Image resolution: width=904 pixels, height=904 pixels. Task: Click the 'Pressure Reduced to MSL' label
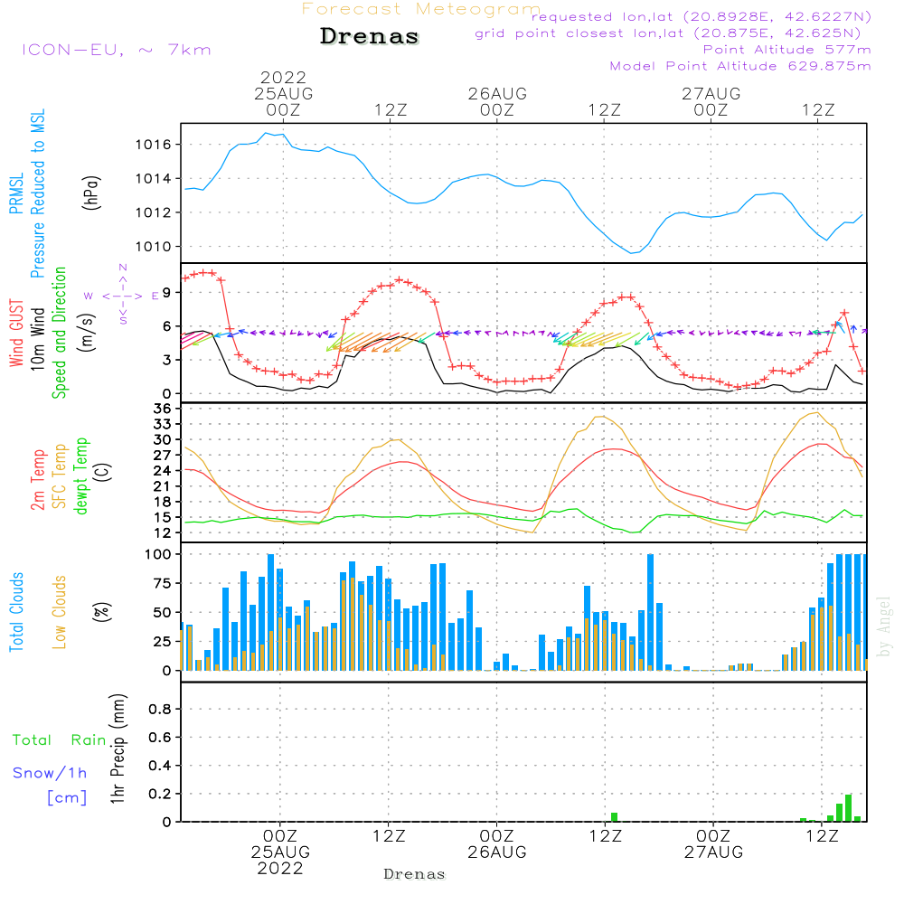tap(37, 193)
